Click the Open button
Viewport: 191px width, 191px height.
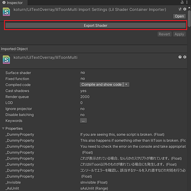click(179, 16)
